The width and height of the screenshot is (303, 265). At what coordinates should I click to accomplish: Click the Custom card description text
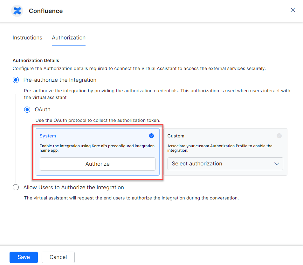[x=220, y=148]
